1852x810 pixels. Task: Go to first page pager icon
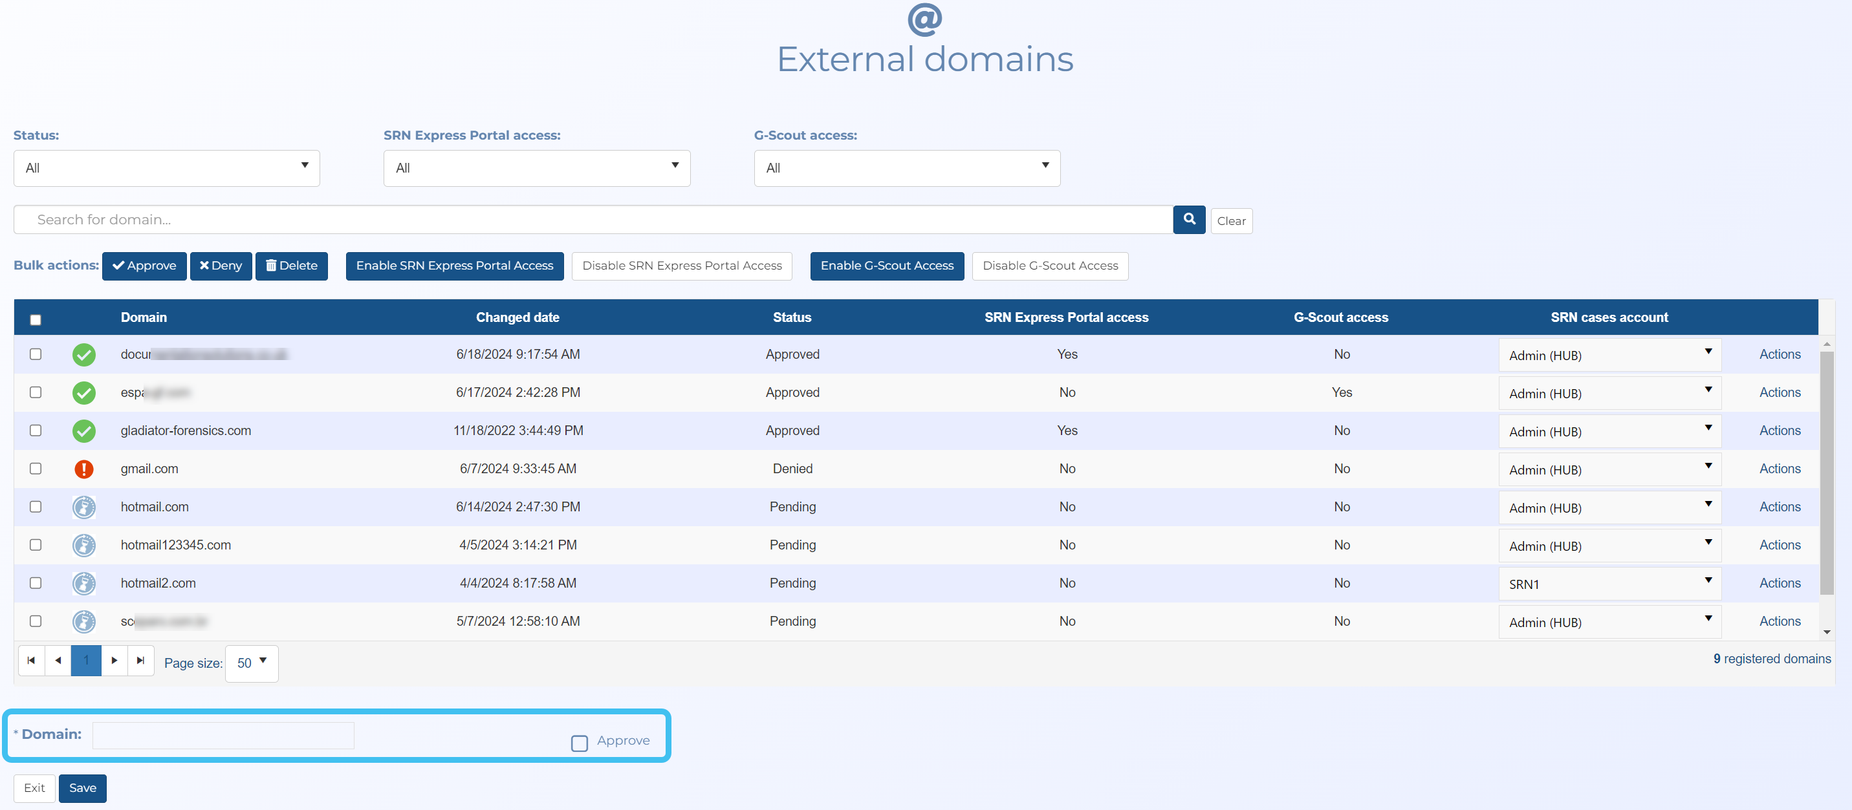pyautogui.click(x=31, y=661)
